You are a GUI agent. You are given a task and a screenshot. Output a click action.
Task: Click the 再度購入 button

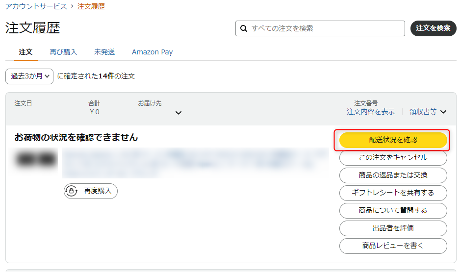tap(91, 191)
